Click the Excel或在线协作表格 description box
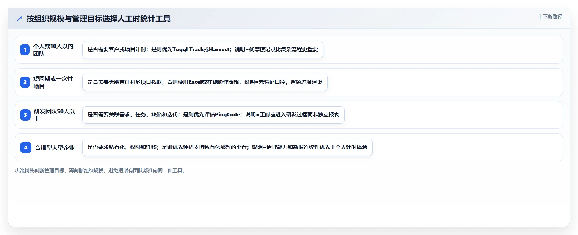This screenshot has height=235, width=578. pos(205,82)
